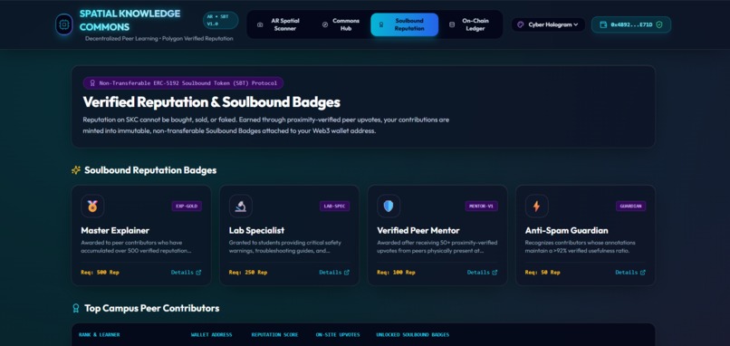Click the Spatial Knowledge Commons title text
730x346 pixels.
coord(130,21)
